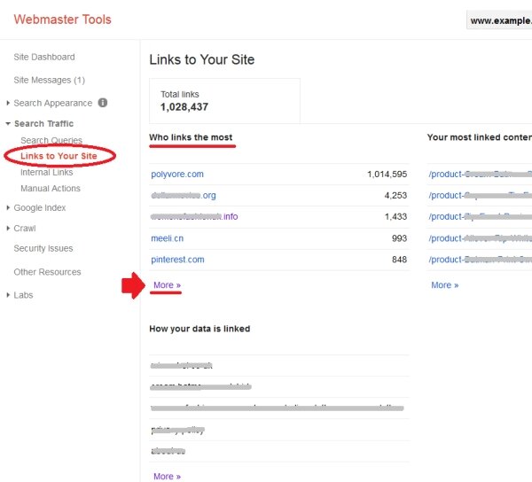The height and width of the screenshot is (482, 532).
Task: Expand the Google Index section
Action: (x=40, y=208)
